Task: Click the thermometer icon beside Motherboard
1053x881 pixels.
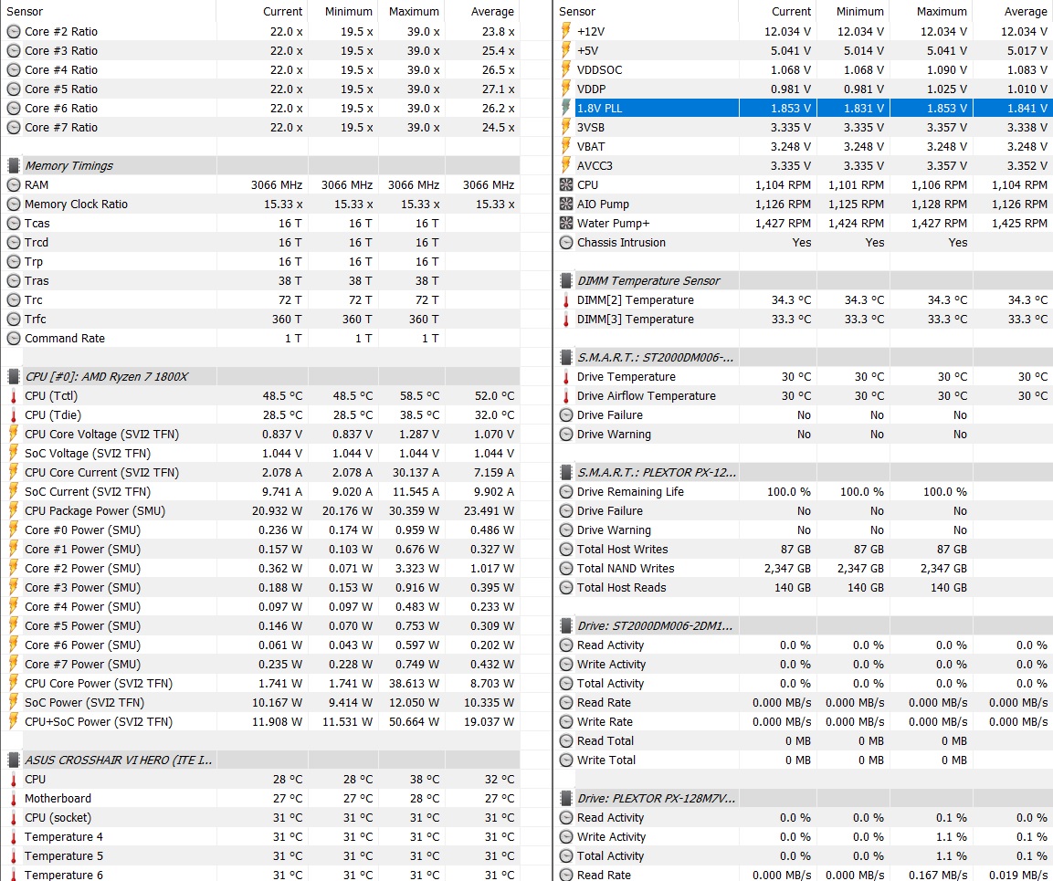Action: 13,799
